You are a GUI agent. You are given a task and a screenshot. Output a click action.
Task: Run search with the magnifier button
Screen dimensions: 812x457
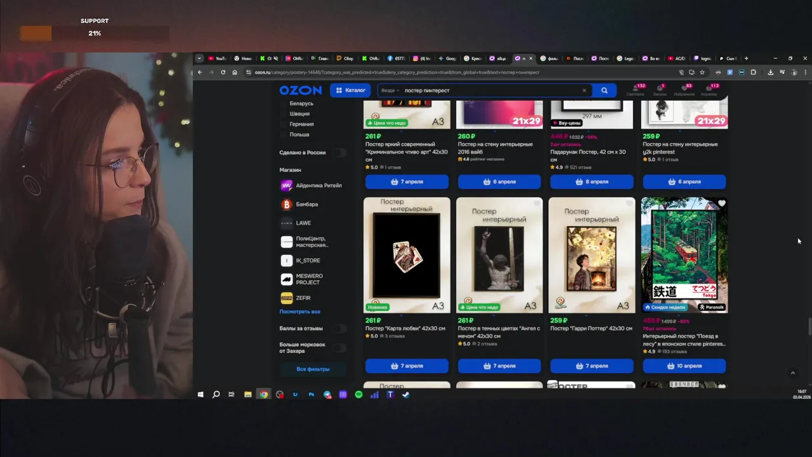604,90
